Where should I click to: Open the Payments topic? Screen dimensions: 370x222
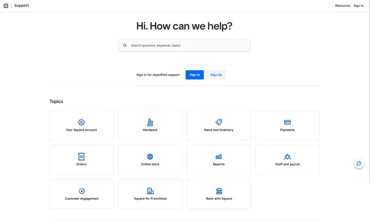[x=287, y=125]
